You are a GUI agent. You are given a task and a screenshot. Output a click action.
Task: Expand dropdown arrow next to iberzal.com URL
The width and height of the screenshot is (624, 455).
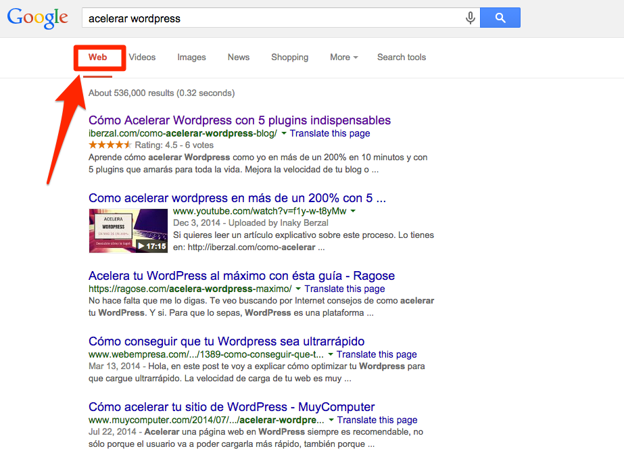[x=284, y=133]
